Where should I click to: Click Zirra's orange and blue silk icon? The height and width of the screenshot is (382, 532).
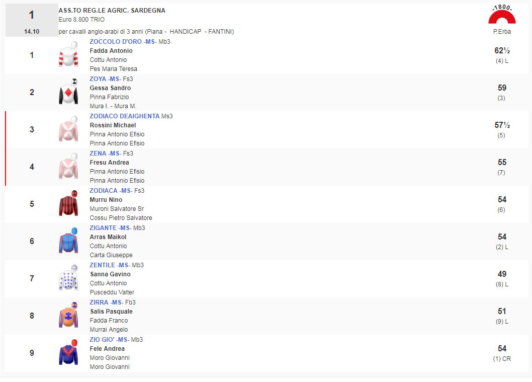(x=68, y=316)
